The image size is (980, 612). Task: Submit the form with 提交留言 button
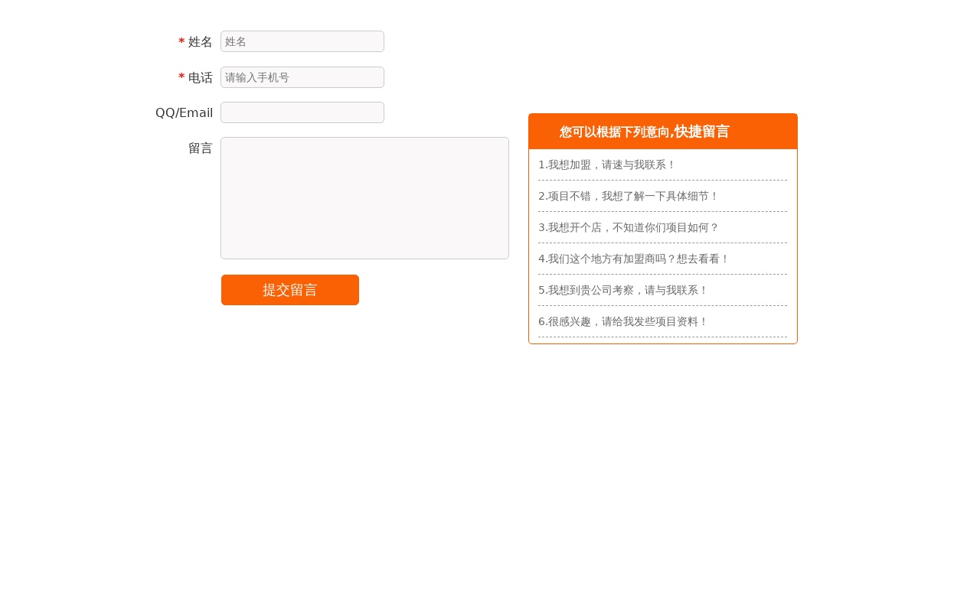[290, 290]
